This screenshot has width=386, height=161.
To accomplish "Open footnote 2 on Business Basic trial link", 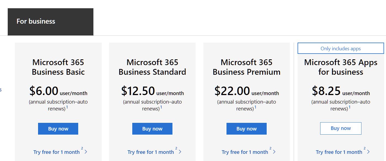I will pos(82,149).
